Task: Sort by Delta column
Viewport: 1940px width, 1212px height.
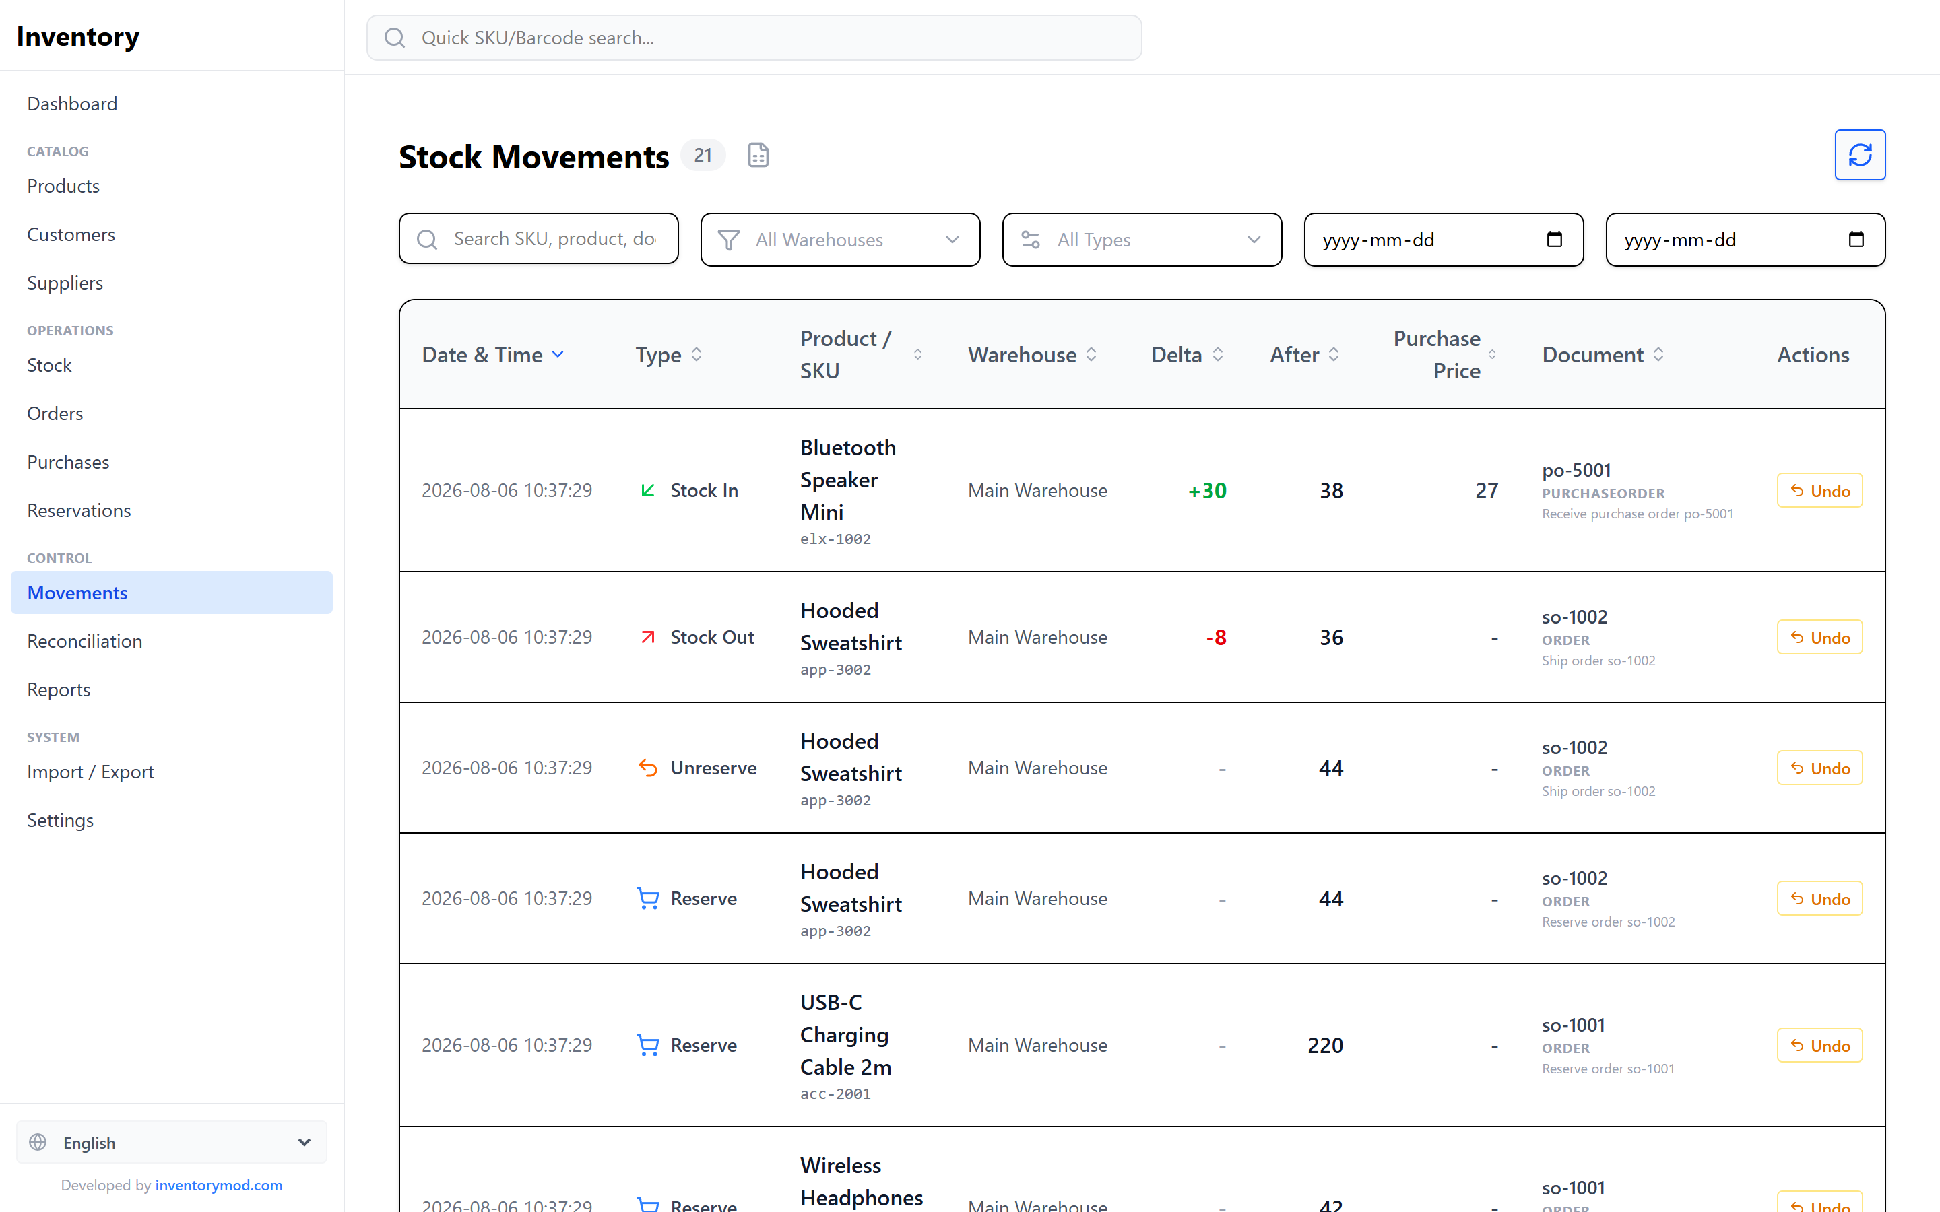Action: 1188,354
